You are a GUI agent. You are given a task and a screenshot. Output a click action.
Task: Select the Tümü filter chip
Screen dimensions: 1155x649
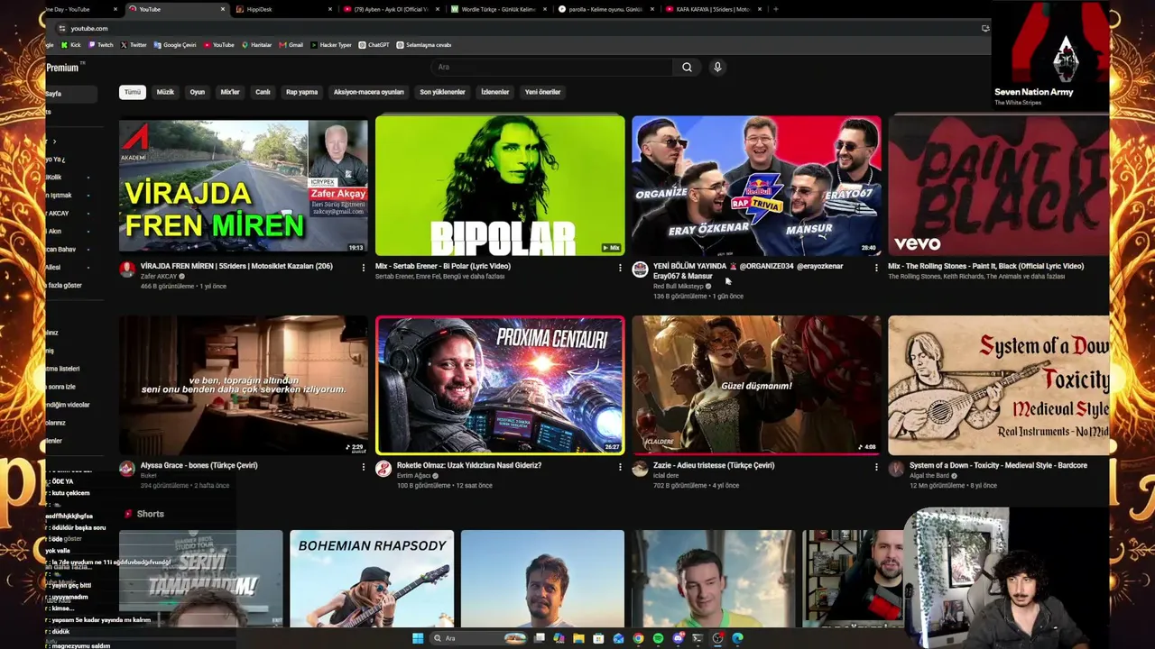tap(133, 92)
